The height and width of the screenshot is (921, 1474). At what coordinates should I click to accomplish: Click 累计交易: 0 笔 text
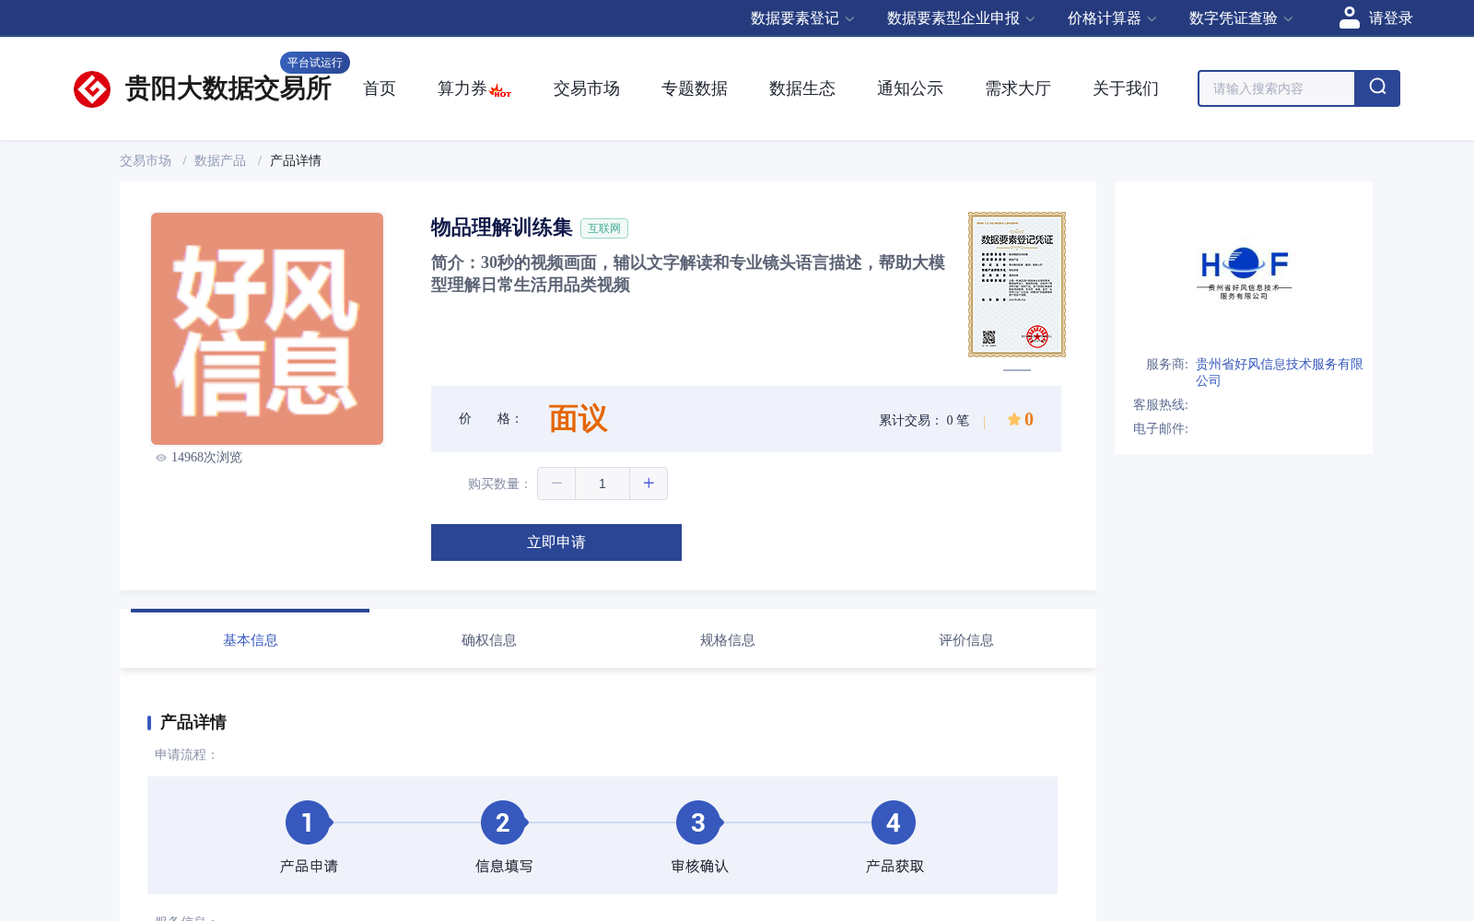click(x=924, y=420)
